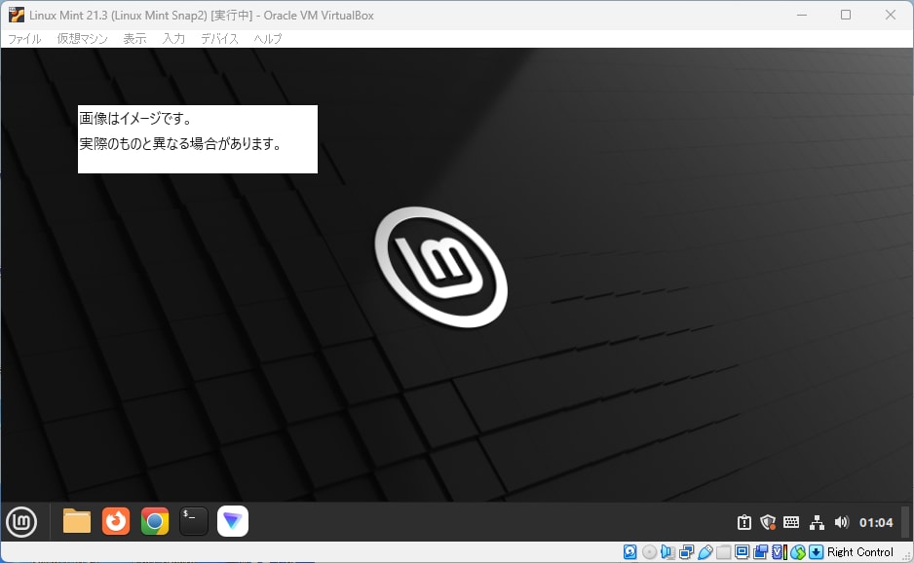Open the Linux Mint start menu
Image resolution: width=914 pixels, height=563 pixels.
click(x=21, y=522)
